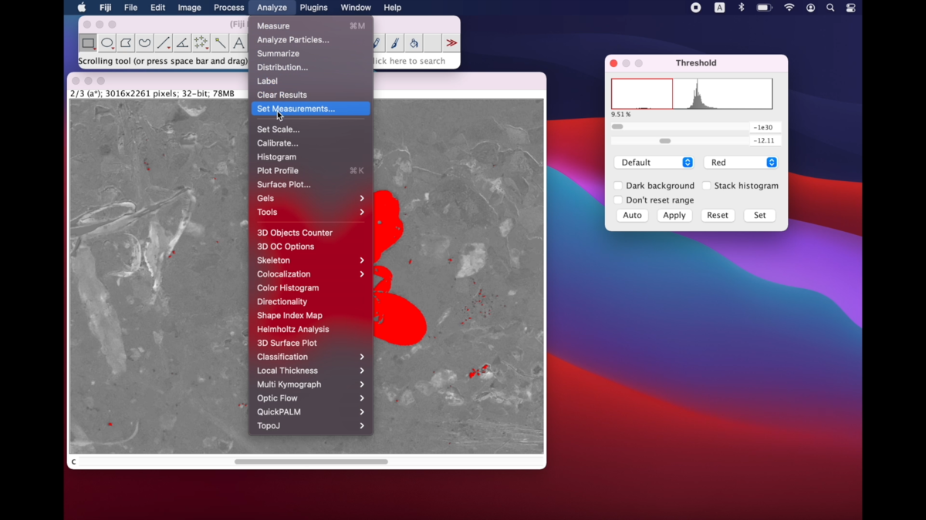926x520 pixels.
Task: Open the Apple menu
Action: coord(82,8)
